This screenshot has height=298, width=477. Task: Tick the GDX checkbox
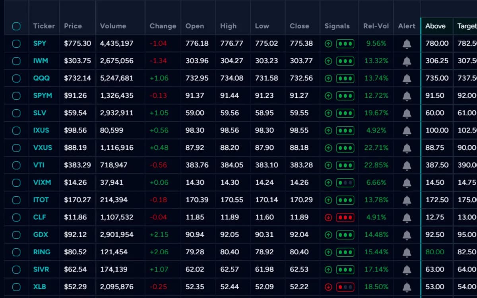(x=16, y=235)
